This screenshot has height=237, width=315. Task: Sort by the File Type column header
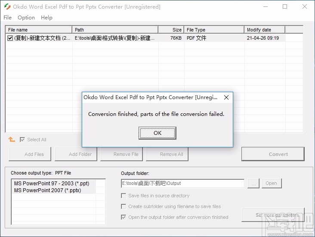pyautogui.click(x=214, y=30)
